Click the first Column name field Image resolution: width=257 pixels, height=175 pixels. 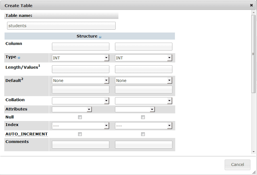[x=80, y=47]
